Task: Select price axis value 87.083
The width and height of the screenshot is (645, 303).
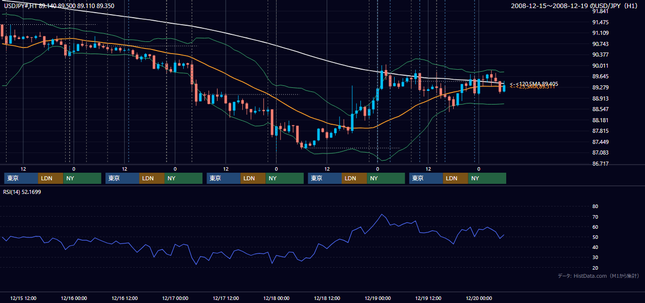Action: pos(600,153)
